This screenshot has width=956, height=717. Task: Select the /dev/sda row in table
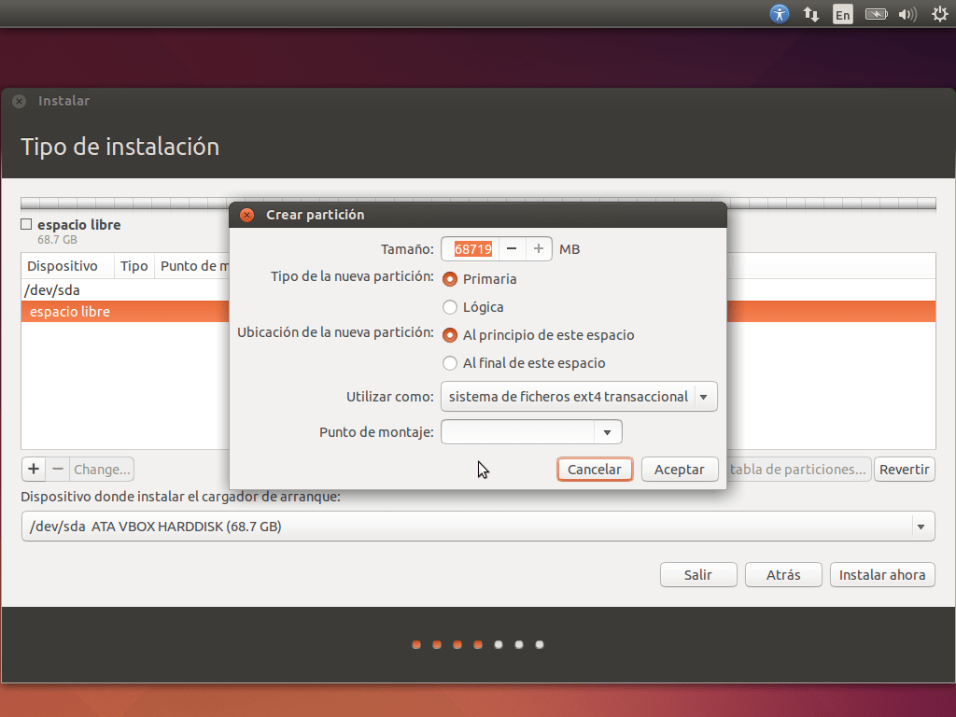pos(54,290)
